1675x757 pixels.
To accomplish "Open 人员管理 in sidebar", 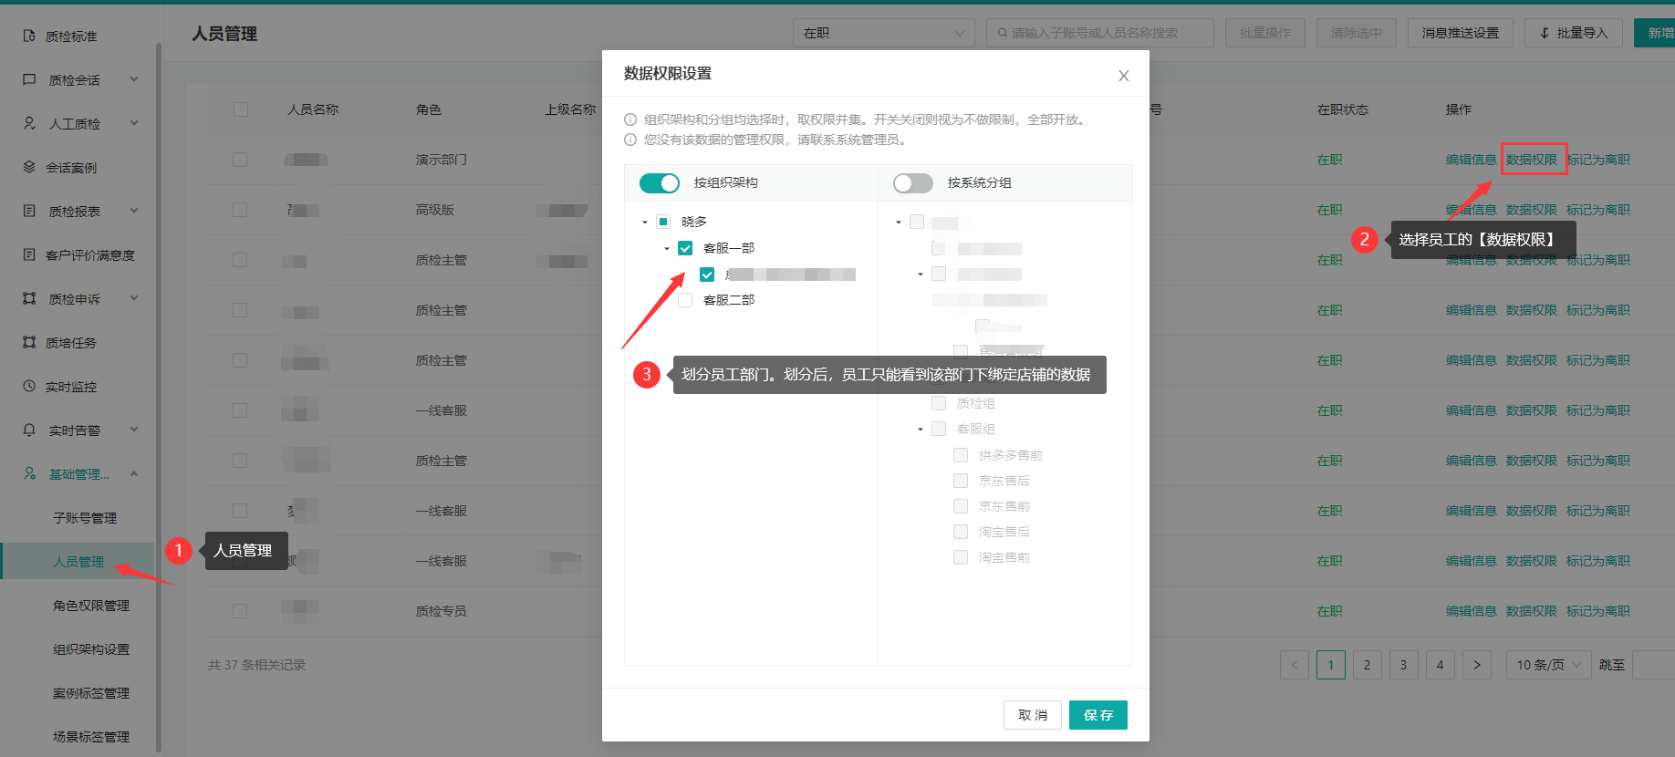I will [x=78, y=561].
